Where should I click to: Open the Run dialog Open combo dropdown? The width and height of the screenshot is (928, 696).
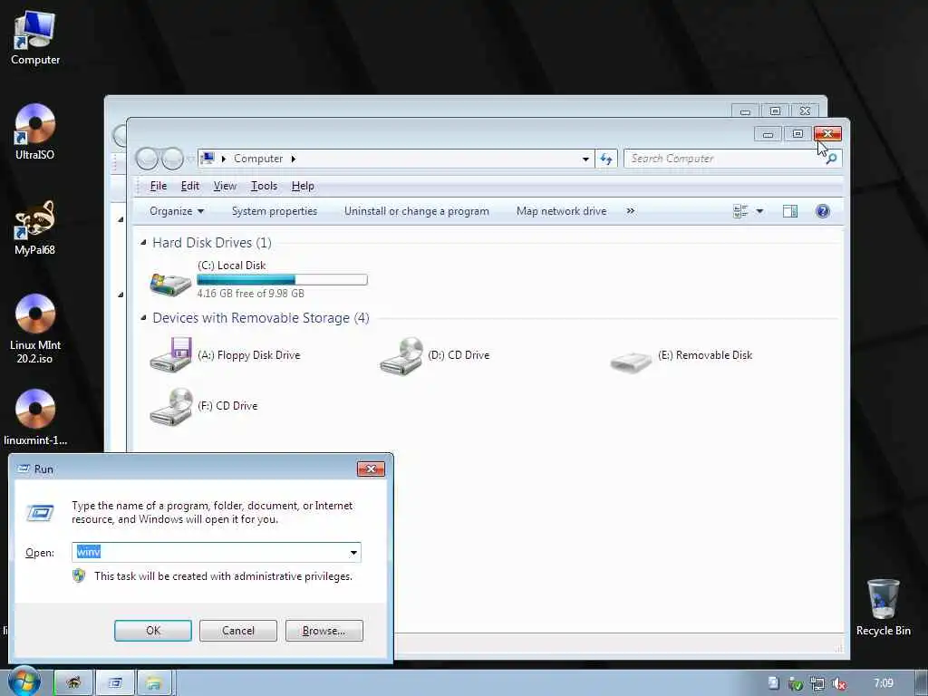(x=353, y=553)
